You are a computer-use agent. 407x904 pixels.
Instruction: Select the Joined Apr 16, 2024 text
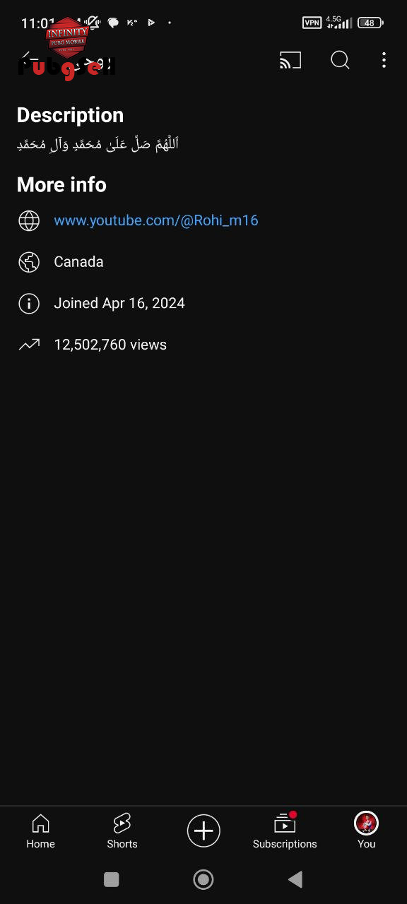click(119, 303)
